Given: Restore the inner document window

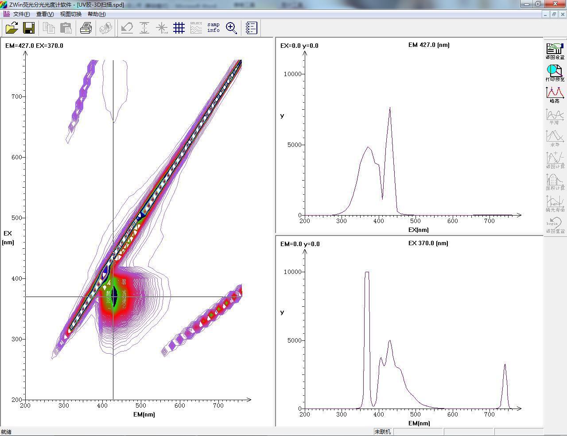Looking at the screenshot, I should click(x=554, y=14).
